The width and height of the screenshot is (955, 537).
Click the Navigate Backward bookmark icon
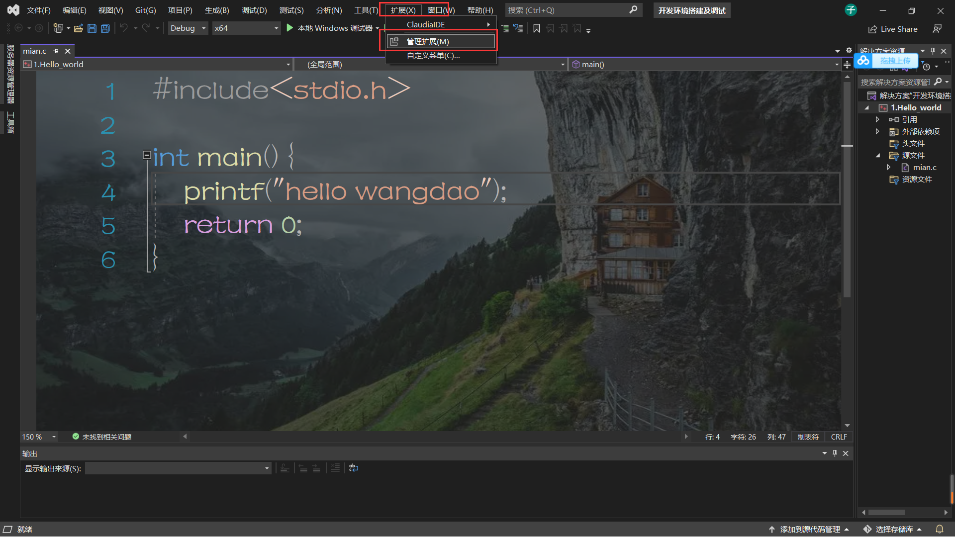550,28
